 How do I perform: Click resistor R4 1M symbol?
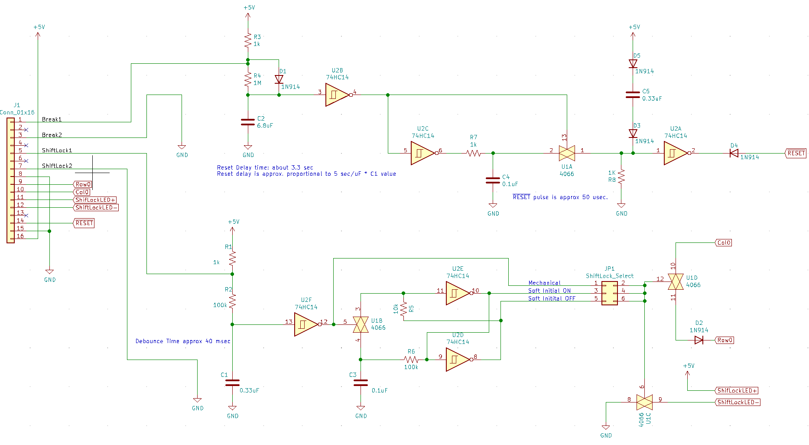point(247,79)
